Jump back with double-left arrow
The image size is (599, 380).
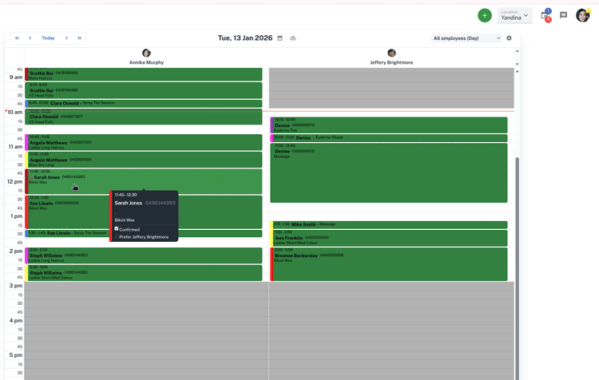pyautogui.click(x=17, y=38)
